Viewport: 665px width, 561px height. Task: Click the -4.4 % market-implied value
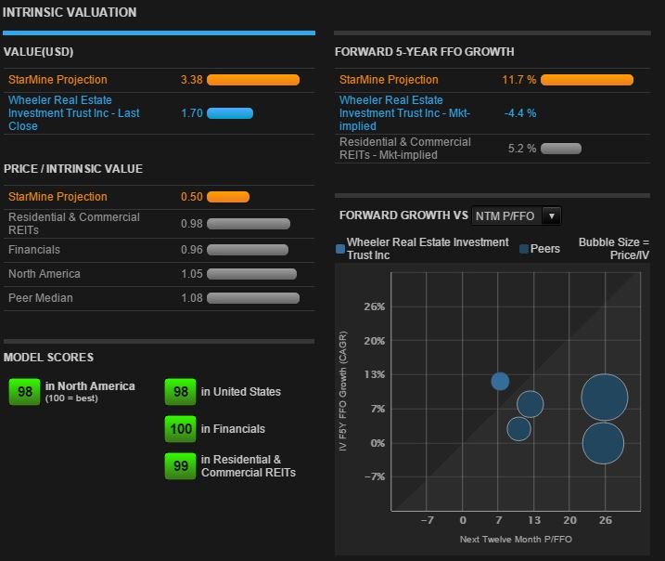point(520,113)
